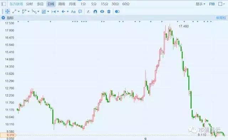Switch to the 月线 monthly tab
This screenshot has width=228, height=140.
72,4
